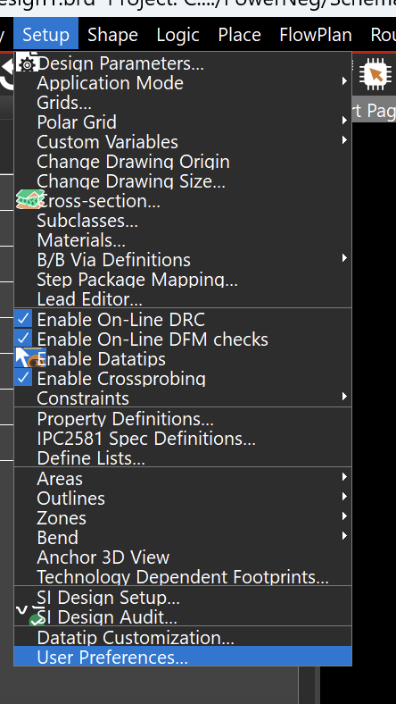Viewport: 396px width, 704px height.
Task: Open Datatip Customization dialog
Action: pyautogui.click(x=183, y=637)
